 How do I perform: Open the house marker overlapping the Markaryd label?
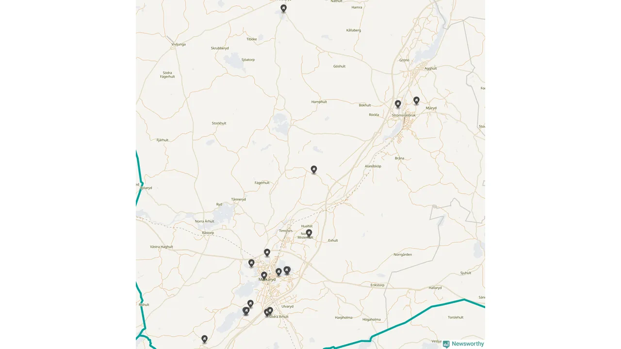tap(264, 276)
